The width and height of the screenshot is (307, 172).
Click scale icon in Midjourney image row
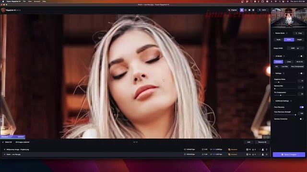202,150
